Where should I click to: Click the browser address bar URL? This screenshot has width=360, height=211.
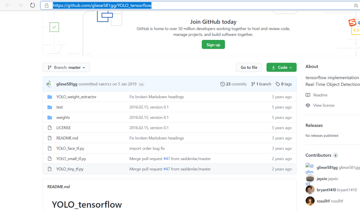point(102,6)
